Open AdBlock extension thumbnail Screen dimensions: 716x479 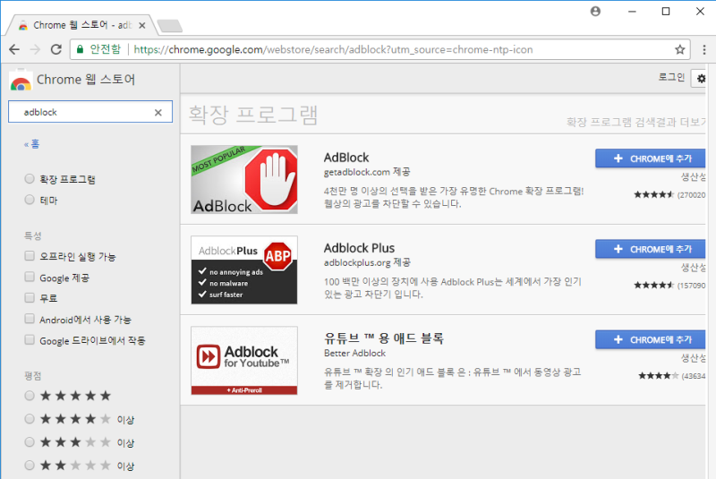pos(244,179)
